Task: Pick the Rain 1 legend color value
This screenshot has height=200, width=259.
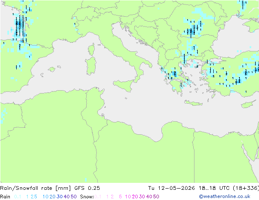Action: 27,197
